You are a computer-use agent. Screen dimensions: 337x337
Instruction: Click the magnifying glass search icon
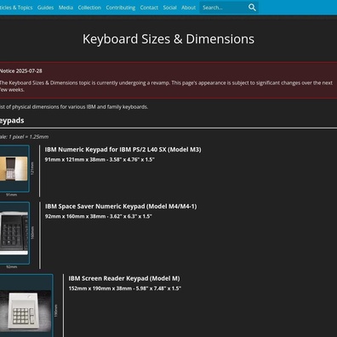tap(252, 8)
